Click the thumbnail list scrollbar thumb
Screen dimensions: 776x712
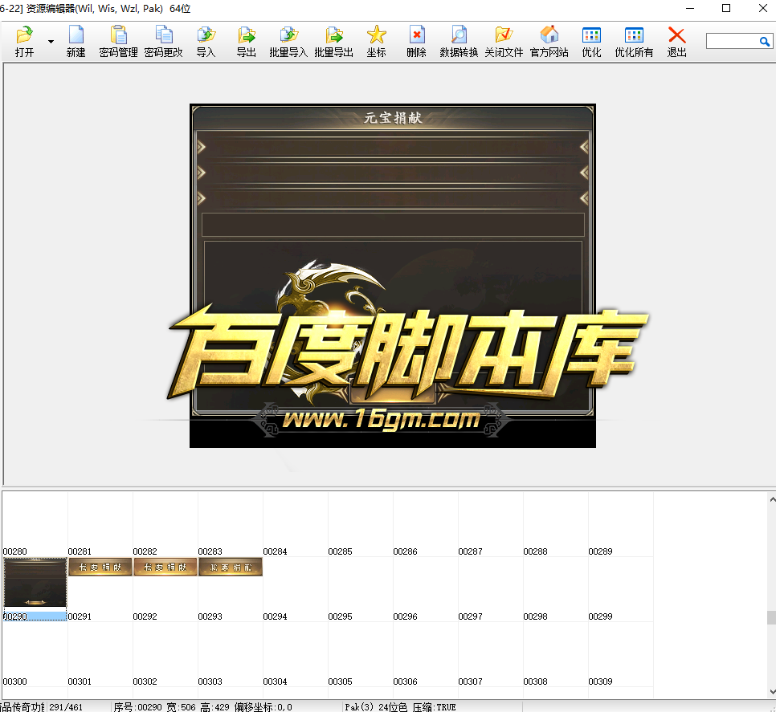[771, 617]
